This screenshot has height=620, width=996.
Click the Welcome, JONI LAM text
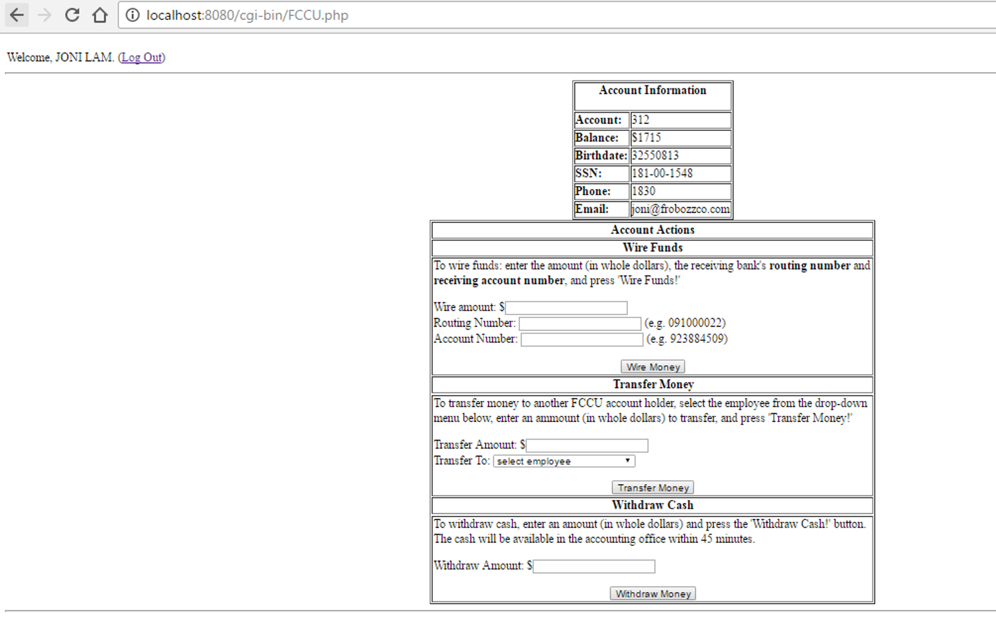60,57
